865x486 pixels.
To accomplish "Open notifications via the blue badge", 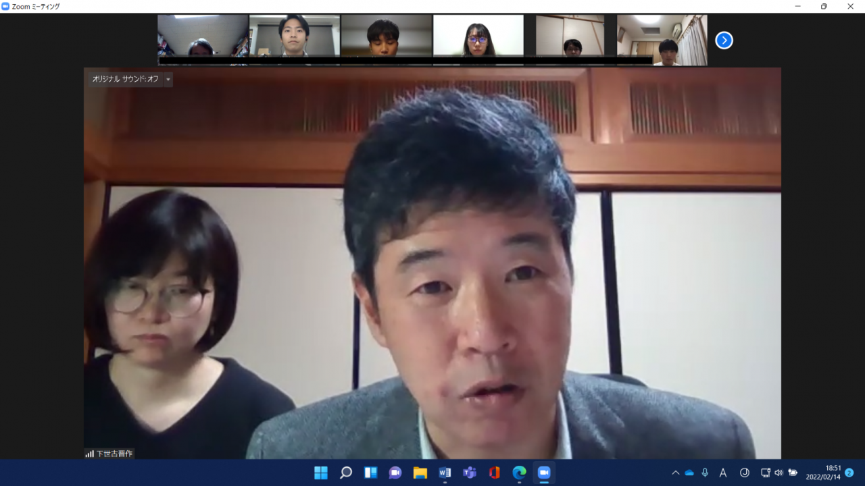I will tap(849, 473).
